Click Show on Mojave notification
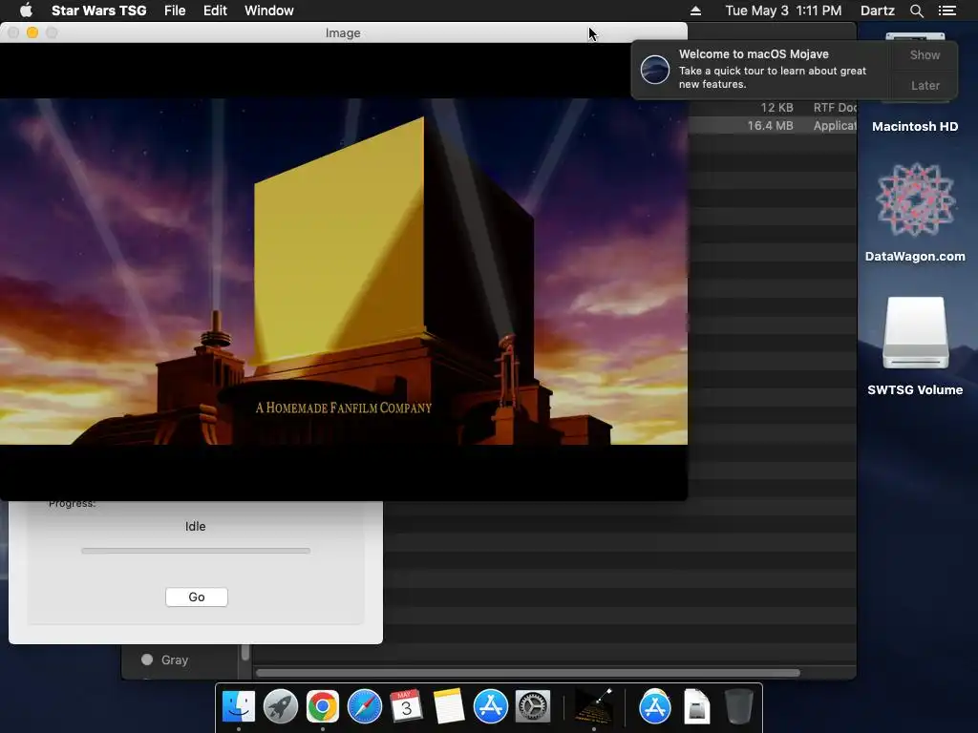The height and width of the screenshot is (733, 978). 925,54
